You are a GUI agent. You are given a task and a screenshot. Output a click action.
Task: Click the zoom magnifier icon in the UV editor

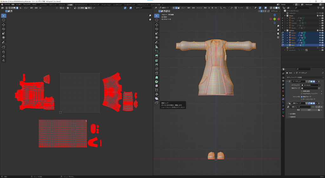click(x=150, y=16)
